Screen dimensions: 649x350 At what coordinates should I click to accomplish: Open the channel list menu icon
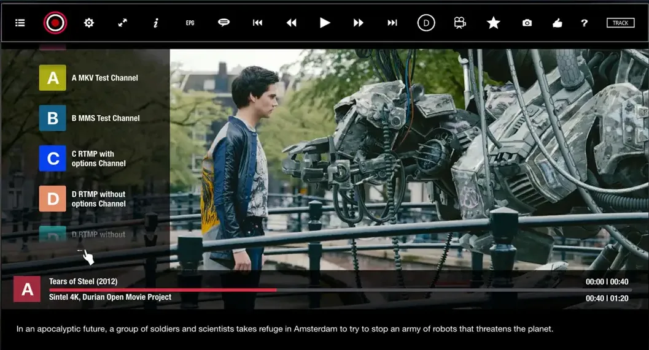20,23
